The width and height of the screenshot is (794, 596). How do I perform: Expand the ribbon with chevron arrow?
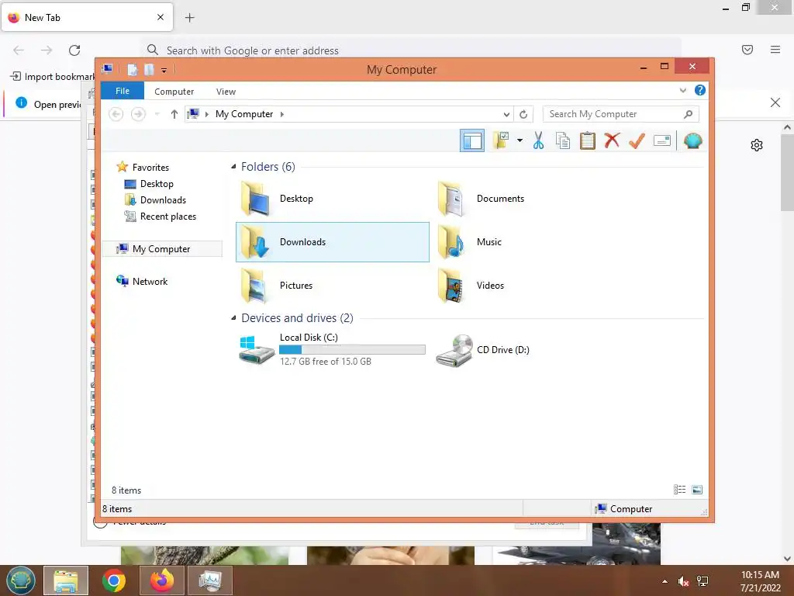682,91
